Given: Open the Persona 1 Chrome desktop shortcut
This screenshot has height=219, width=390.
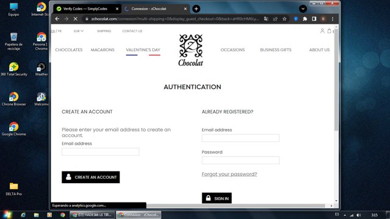Looking at the screenshot, I should point(41,41).
